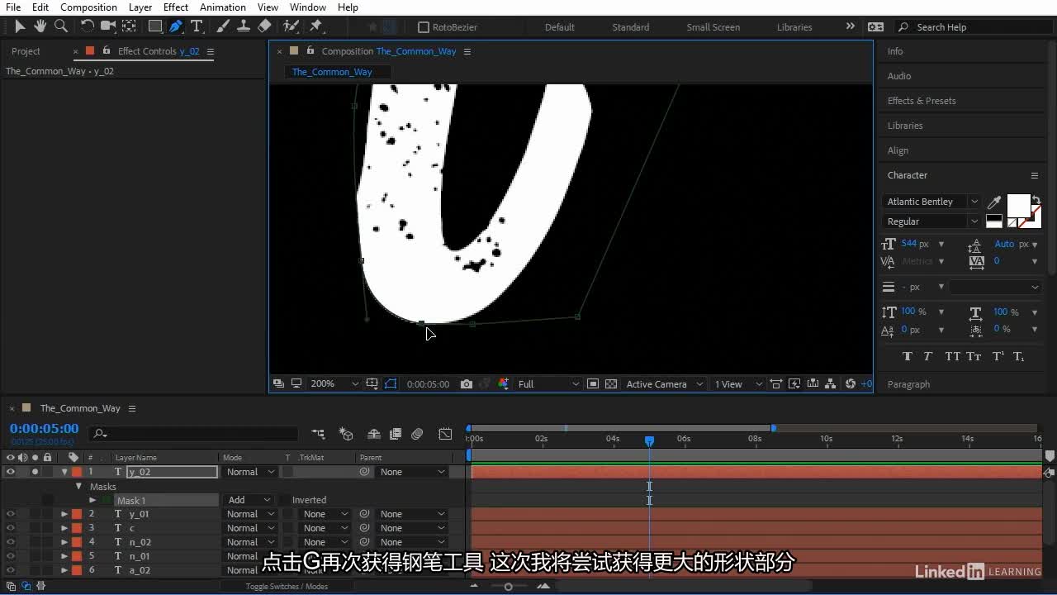1057x595 pixels.
Task: Open the Atlantic Bentley font dropdown
Action: [x=931, y=202]
